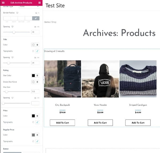Select PX unit for Rating Spacing
The height and width of the screenshot is (153, 160).
coord(35,98)
